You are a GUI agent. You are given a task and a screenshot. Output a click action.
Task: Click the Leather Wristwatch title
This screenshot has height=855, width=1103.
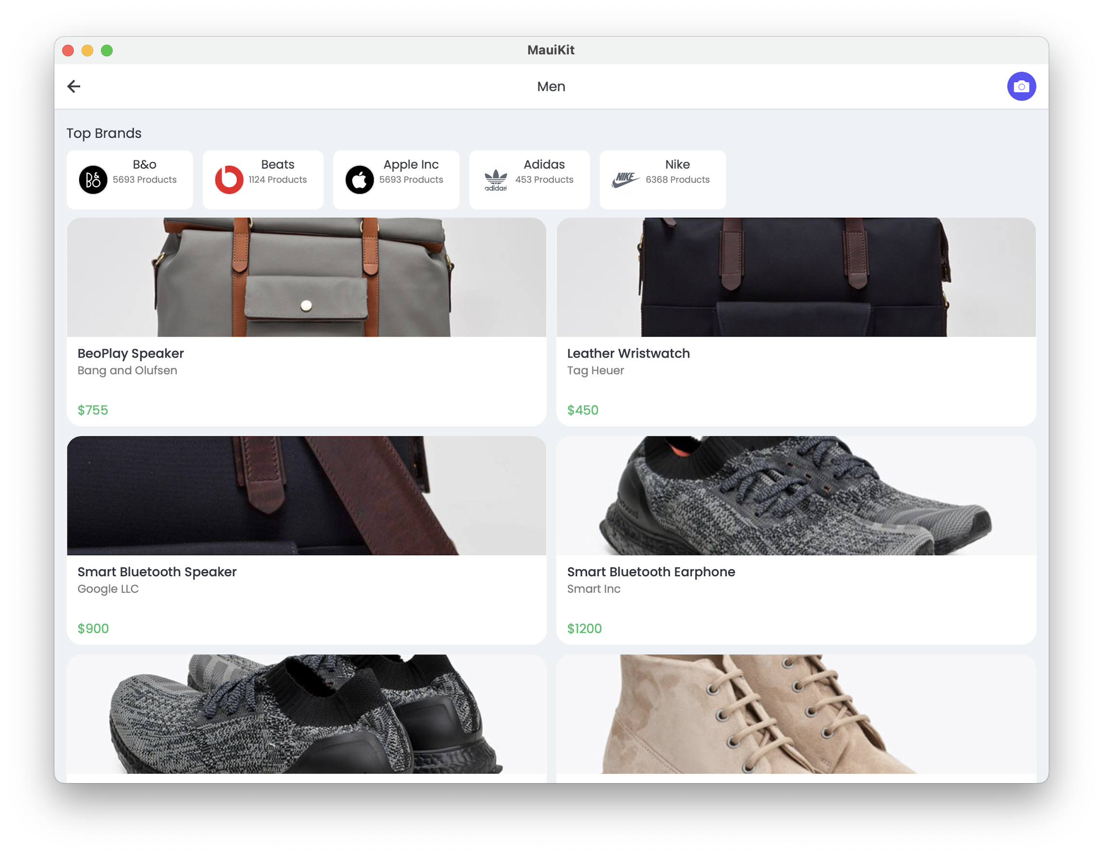[628, 353]
